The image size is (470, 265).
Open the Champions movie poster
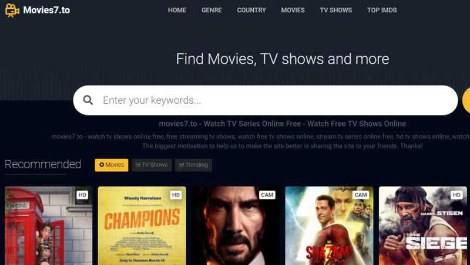click(x=142, y=226)
